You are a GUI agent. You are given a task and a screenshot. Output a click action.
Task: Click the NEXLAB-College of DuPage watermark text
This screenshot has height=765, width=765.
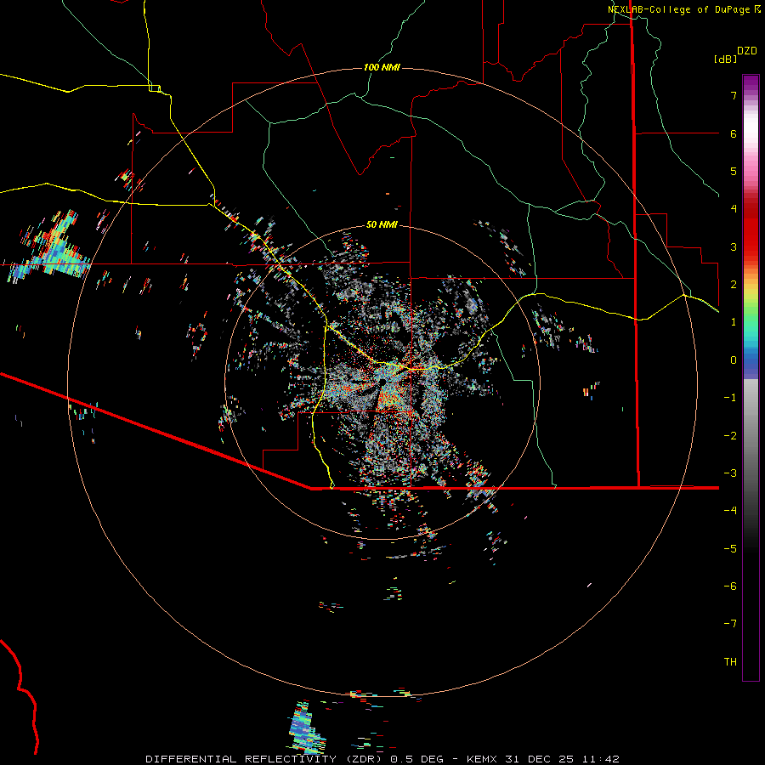click(x=683, y=9)
